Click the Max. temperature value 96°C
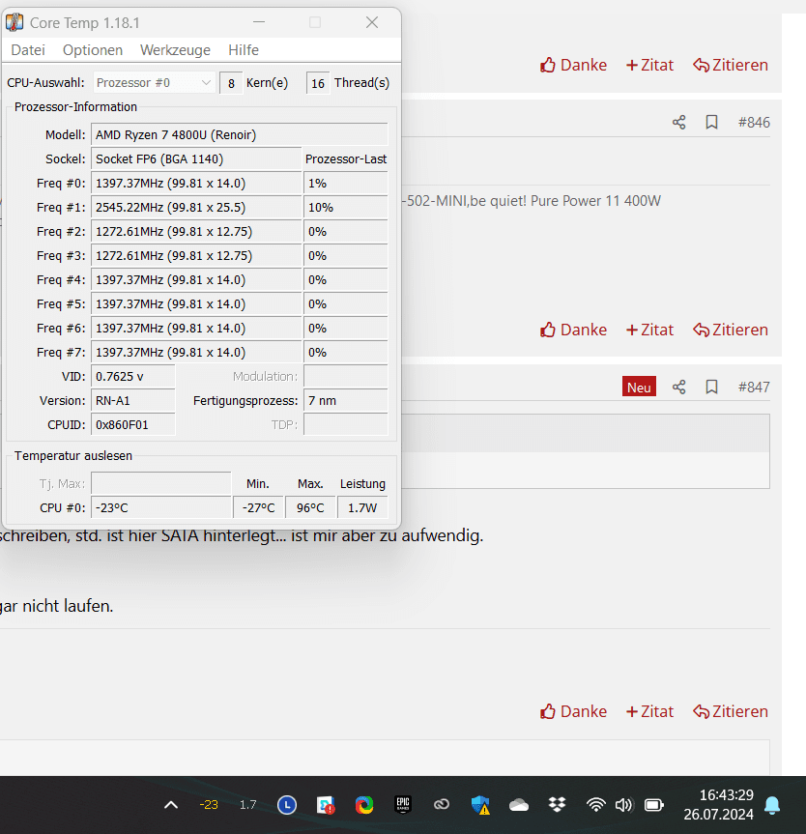This screenshot has width=806, height=834. pos(310,508)
